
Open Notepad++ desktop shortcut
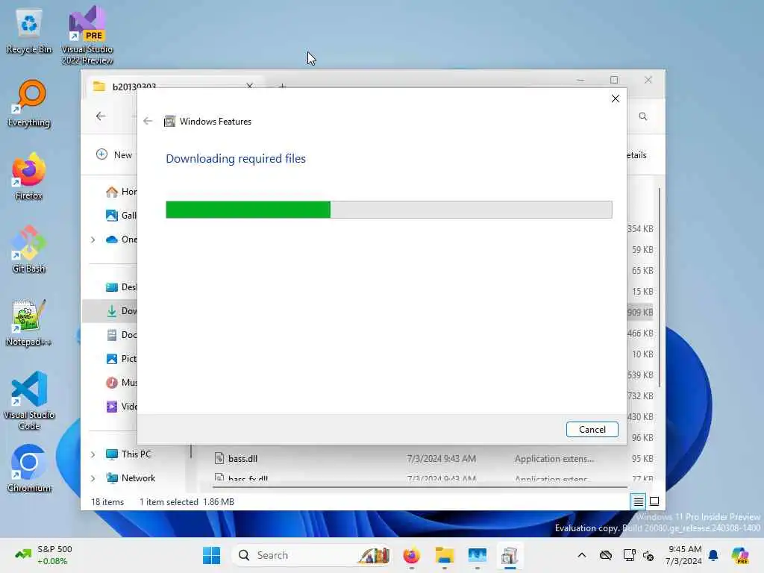pyautogui.click(x=29, y=323)
